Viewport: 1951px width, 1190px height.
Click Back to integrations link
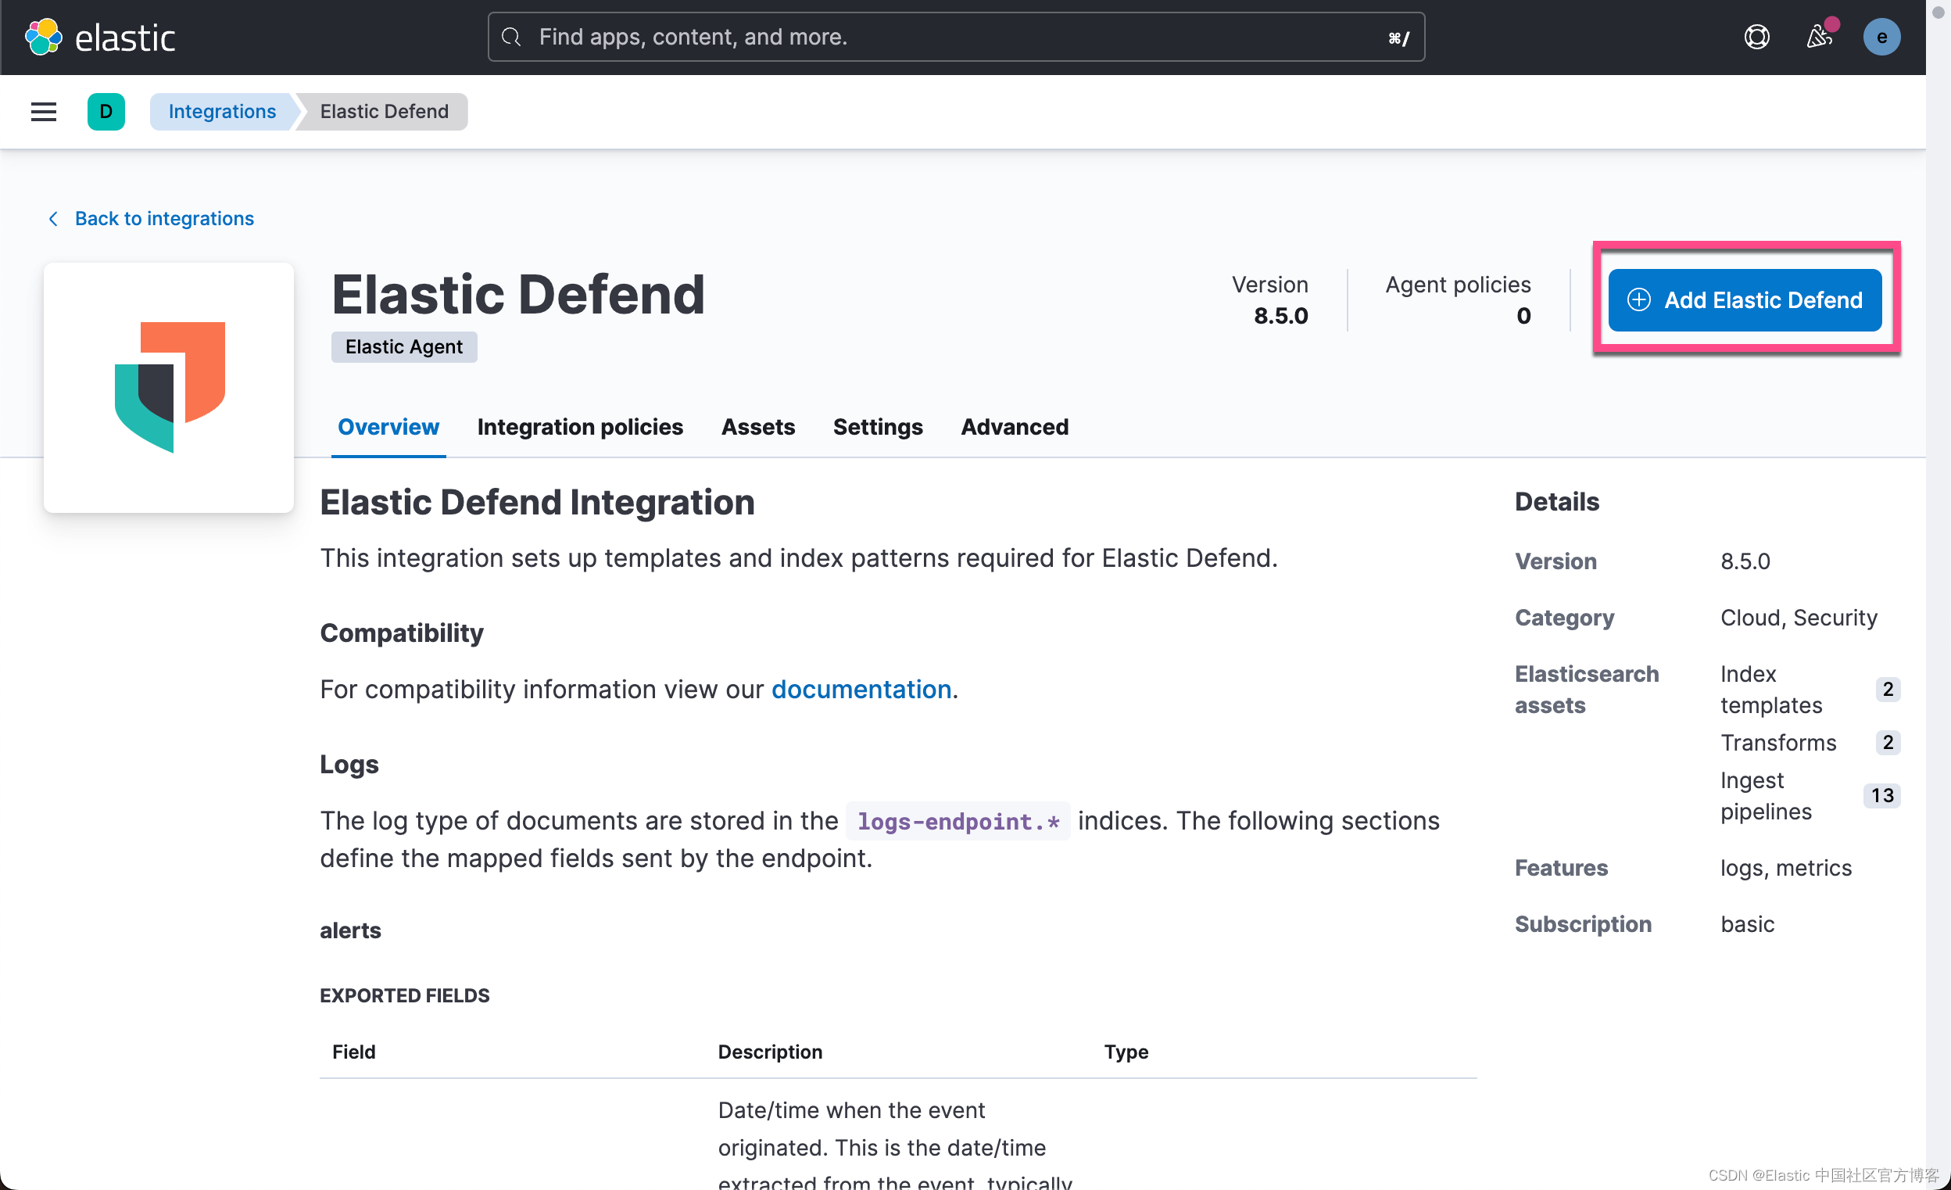(165, 219)
